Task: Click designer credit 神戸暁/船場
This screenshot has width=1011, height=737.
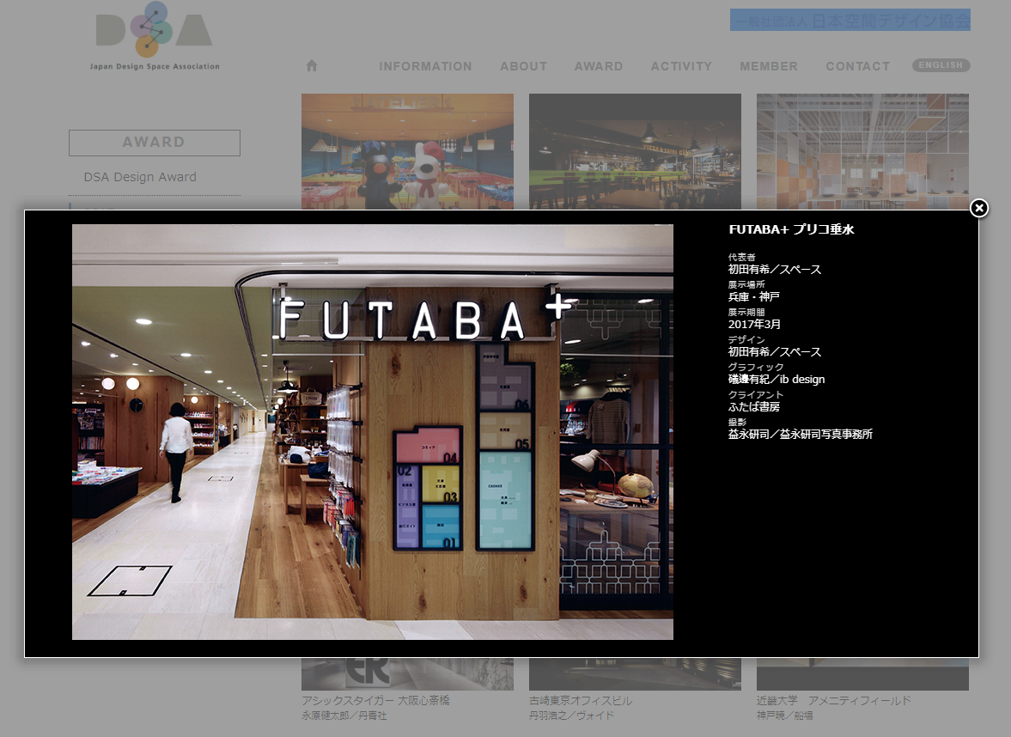Action: (785, 716)
